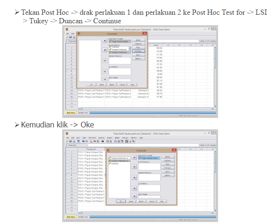Image resolution: width=267 pixels, height=223 pixels.
Task: Click the Fixed Factor(s) arrow in the lower Univariate dialog
Action: pyautogui.click(x=134, y=166)
